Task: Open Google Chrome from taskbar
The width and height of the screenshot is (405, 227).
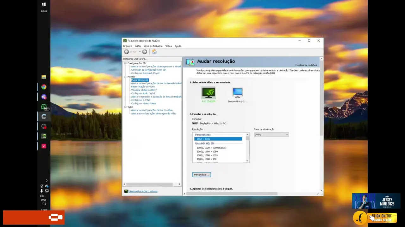Action: 44,87
